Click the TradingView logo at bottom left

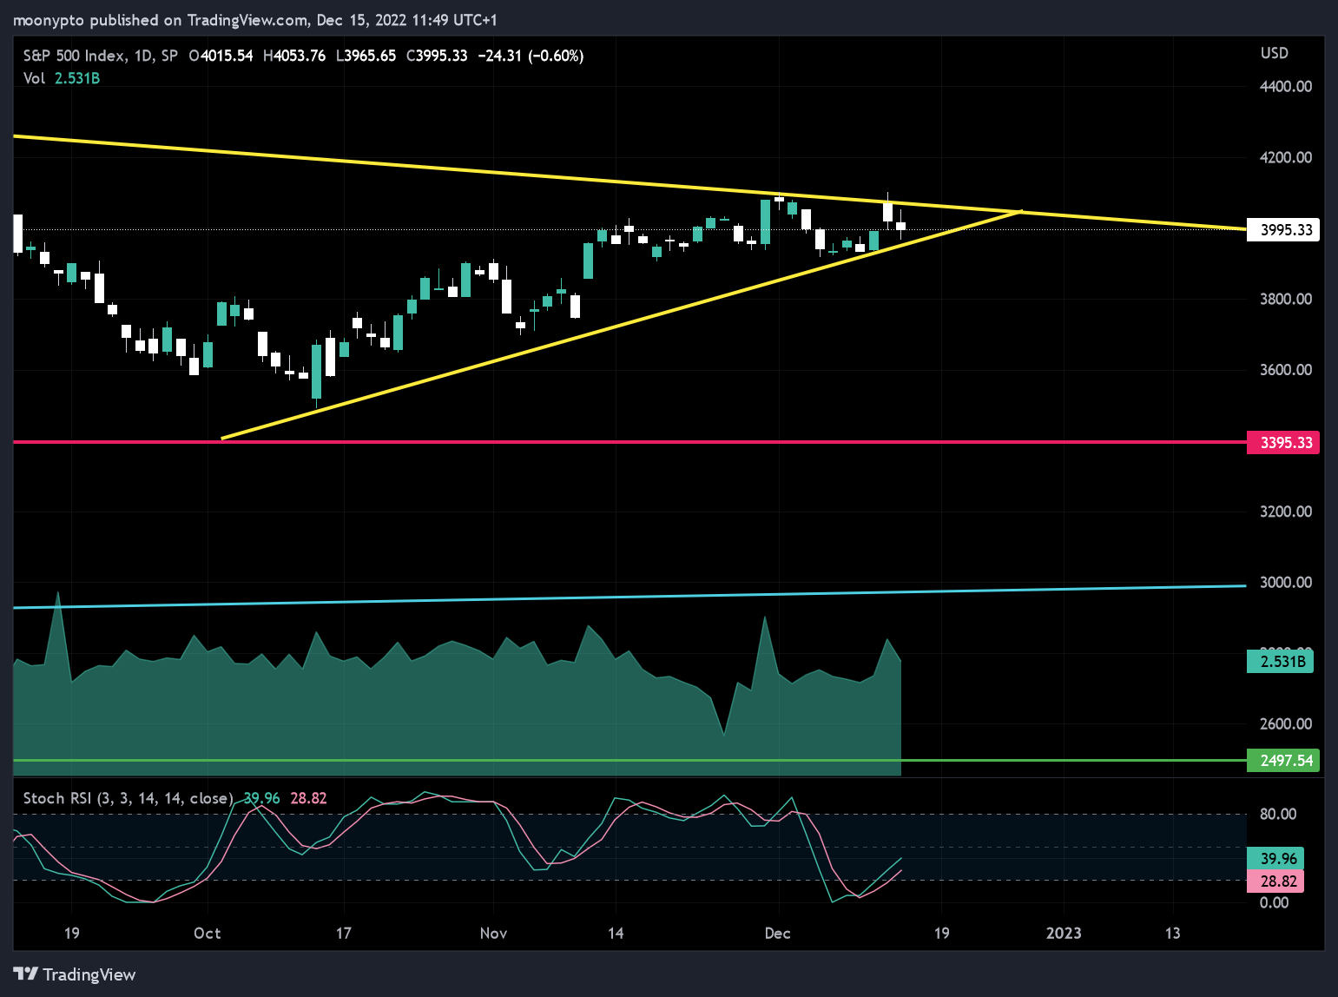click(75, 974)
